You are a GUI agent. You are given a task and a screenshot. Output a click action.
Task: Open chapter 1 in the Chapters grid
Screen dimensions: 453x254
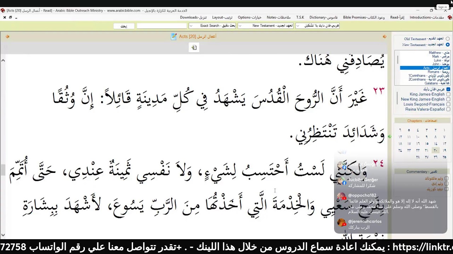445,130
